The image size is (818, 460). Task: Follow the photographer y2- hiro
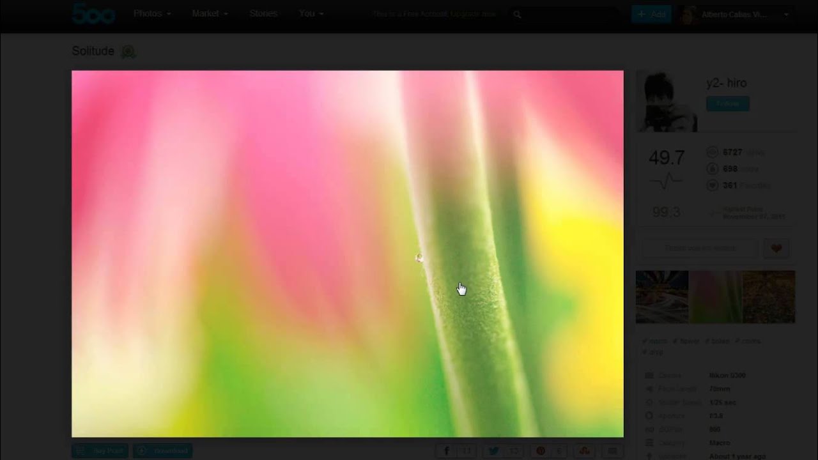pos(727,103)
